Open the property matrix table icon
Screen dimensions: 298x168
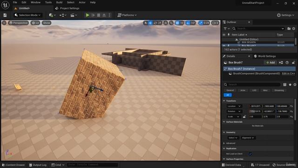point(284,84)
